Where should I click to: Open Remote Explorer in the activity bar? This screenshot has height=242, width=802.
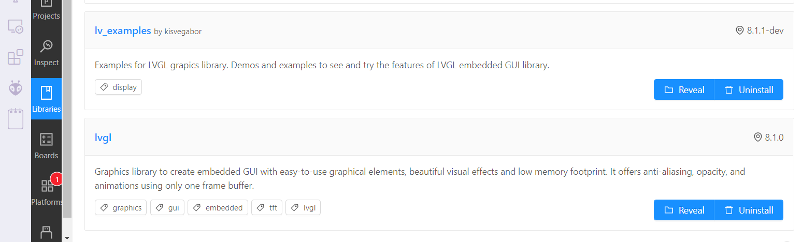pos(16,26)
